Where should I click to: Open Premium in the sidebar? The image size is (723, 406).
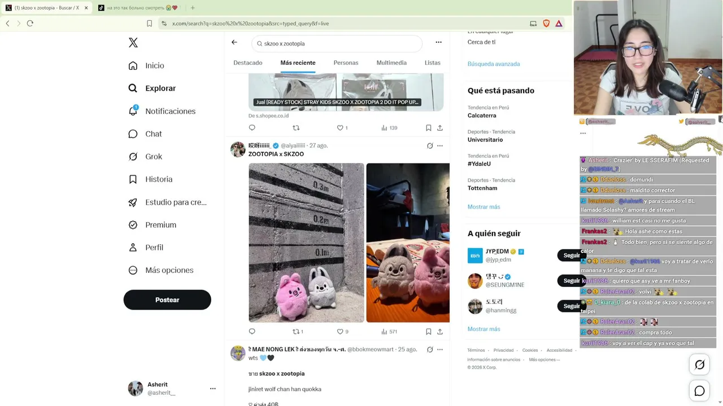(153, 224)
